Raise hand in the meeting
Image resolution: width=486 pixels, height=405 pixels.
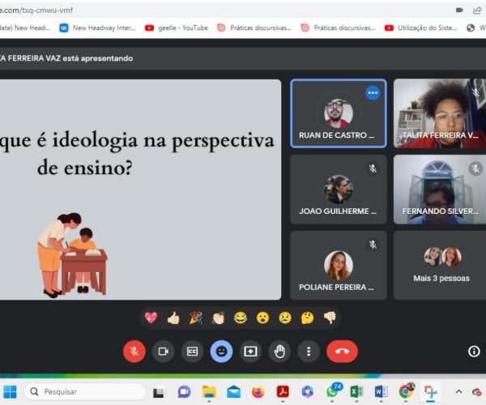click(x=279, y=352)
